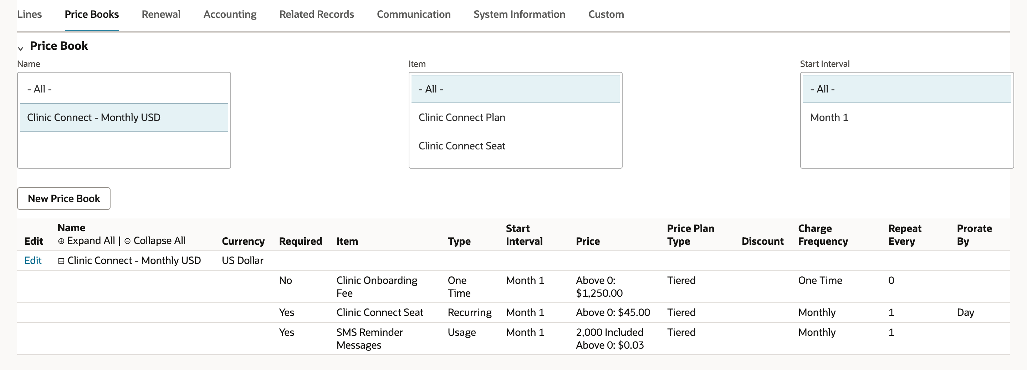
Task: Select '- All -' in Item list
Action: coord(516,89)
